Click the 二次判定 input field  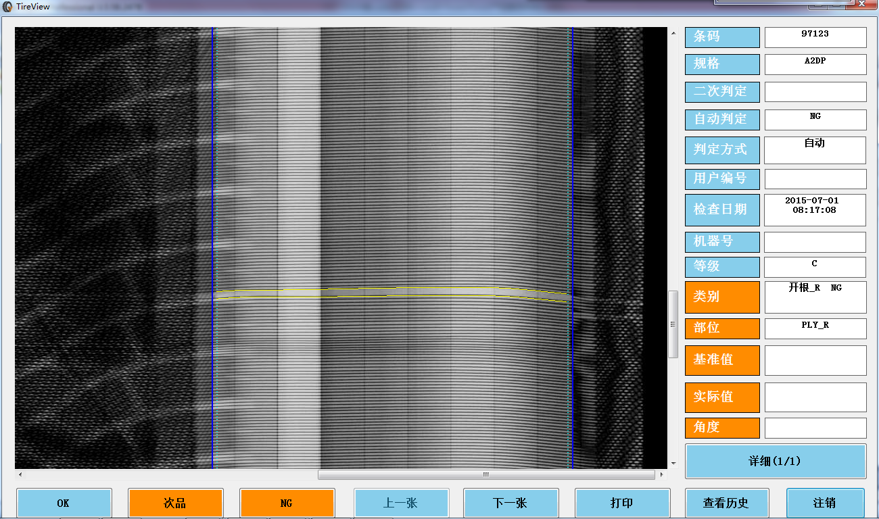(815, 92)
